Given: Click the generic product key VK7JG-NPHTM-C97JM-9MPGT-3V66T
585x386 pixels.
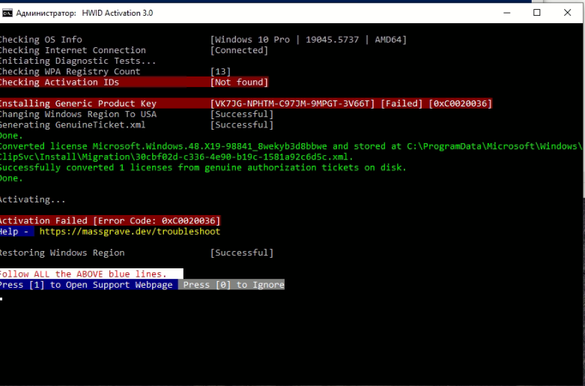Looking at the screenshot, I should click(292, 103).
